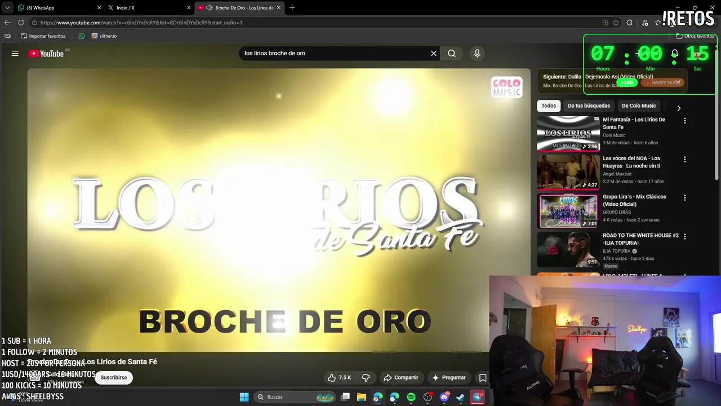Select the Broche De Oro YouTube tab
Viewport: 721px width, 406px height.
click(x=239, y=8)
